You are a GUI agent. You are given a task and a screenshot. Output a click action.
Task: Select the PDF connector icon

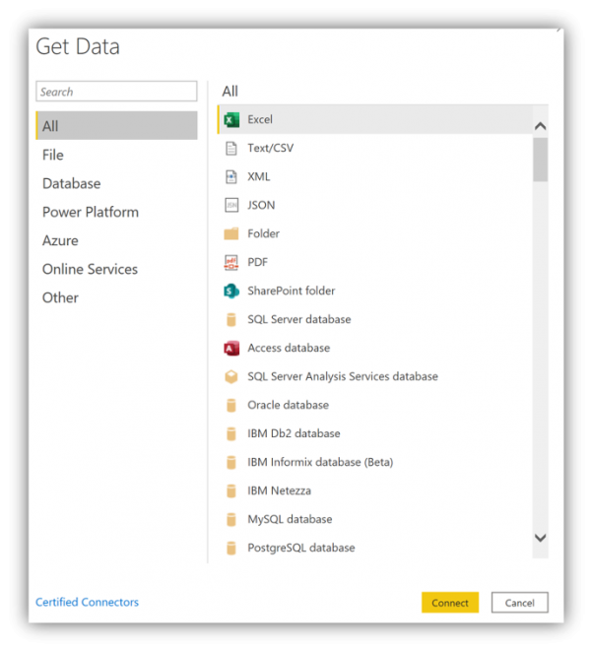231,263
